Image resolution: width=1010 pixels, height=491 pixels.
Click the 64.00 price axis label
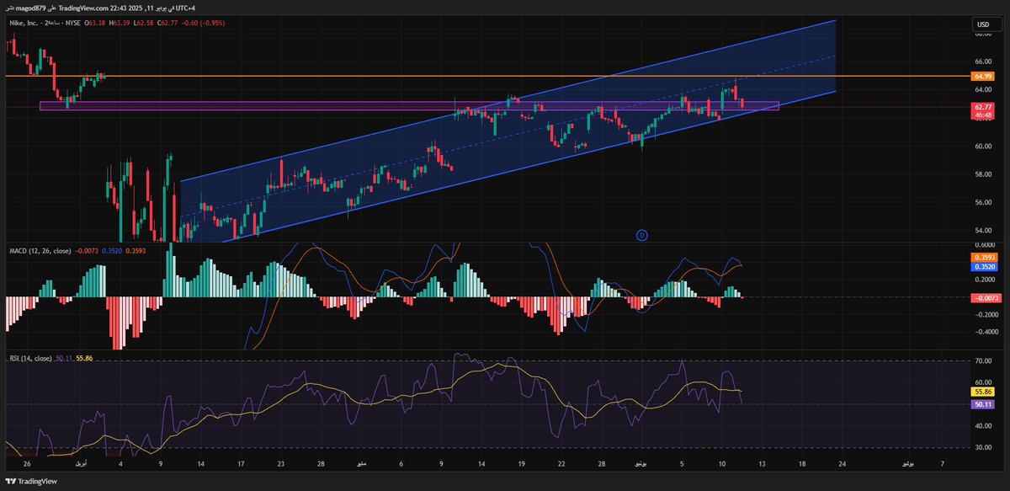982,89
